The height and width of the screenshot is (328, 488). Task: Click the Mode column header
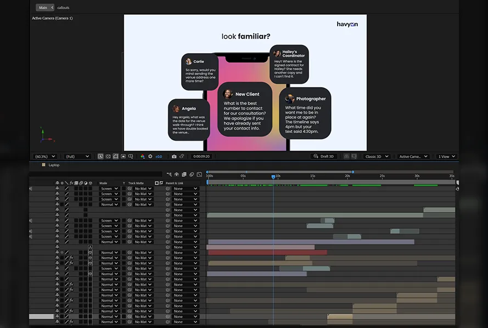103,183
